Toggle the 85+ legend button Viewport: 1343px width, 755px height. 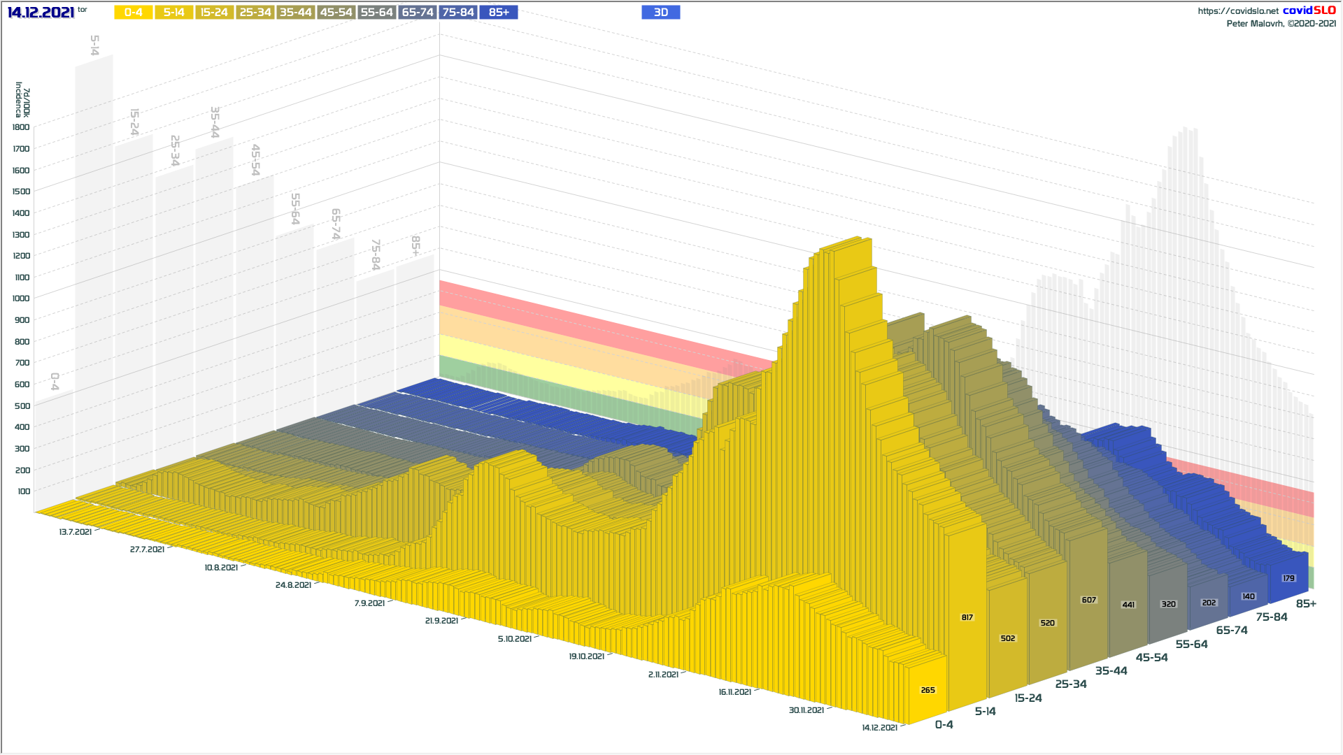point(499,13)
